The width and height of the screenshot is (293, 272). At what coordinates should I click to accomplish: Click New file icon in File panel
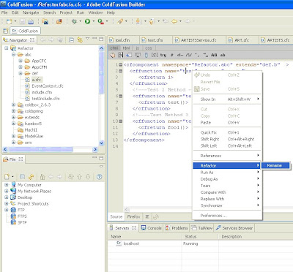click(x=7, y=177)
